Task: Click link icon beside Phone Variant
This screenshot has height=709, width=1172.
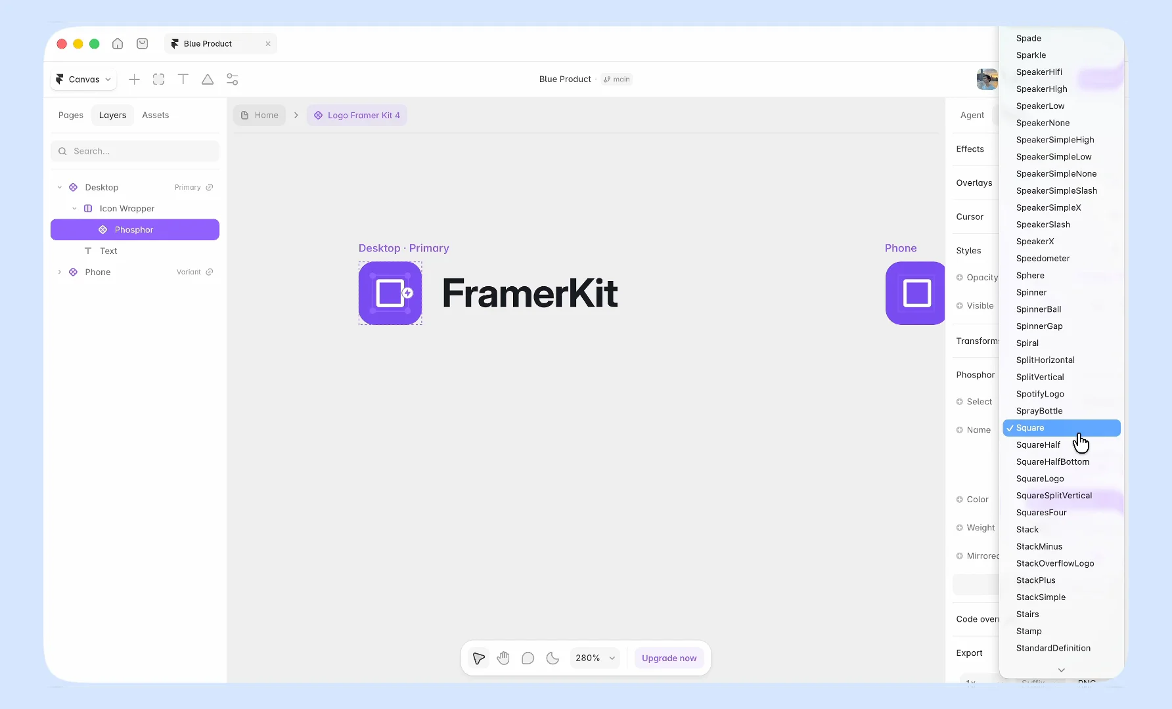Action: (210, 272)
